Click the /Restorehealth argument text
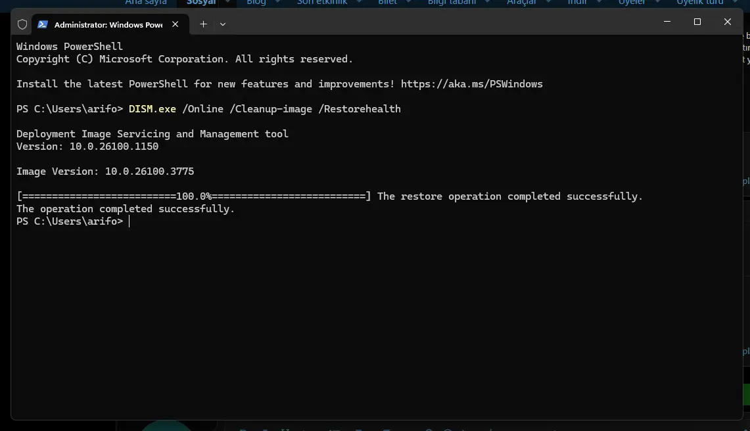 point(360,109)
